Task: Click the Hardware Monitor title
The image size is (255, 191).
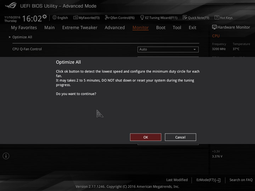Action: click(x=233, y=27)
